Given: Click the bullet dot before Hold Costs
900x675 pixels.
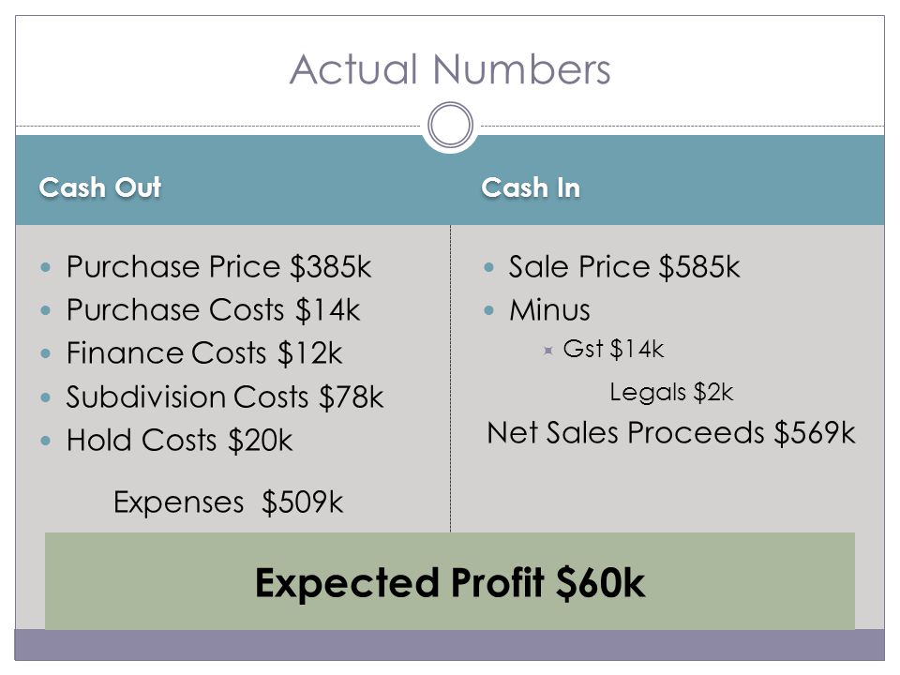Looking at the screenshot, I should click(46, 441).
